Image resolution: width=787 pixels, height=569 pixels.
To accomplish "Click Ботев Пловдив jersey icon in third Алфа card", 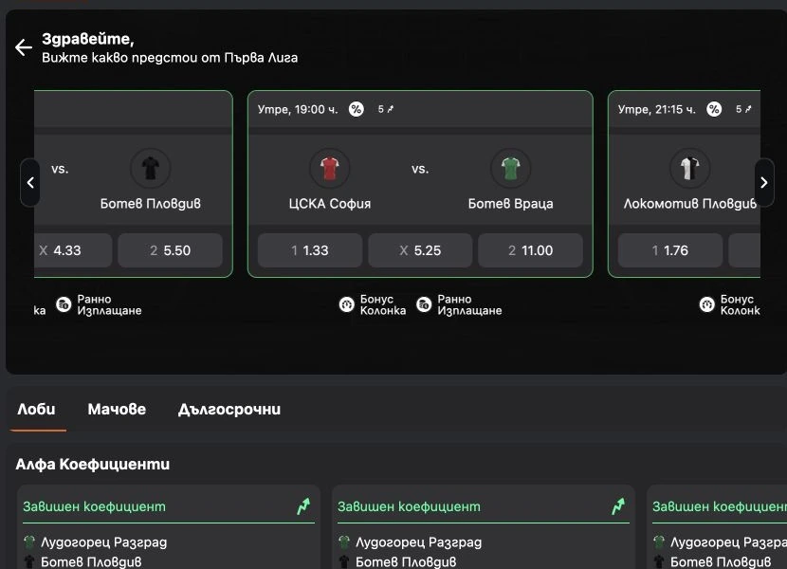I will (x=659, y=561).
